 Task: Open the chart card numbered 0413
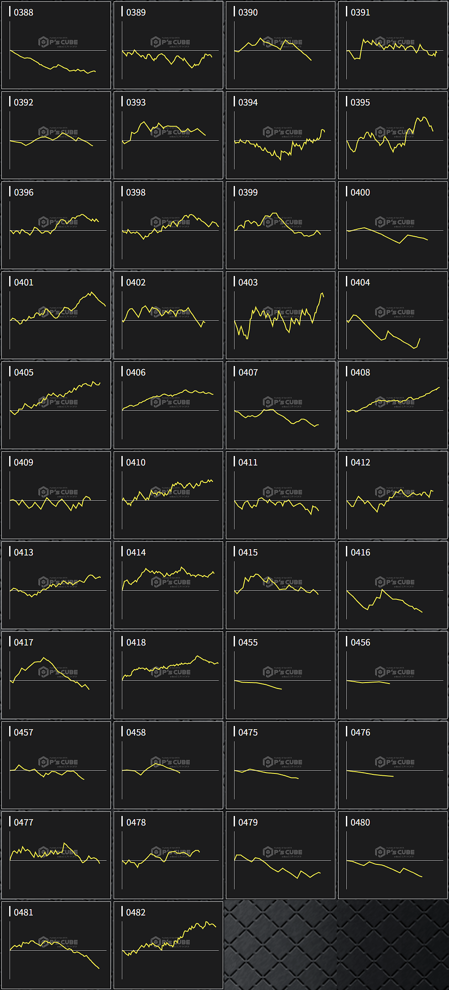pos(56,585)
